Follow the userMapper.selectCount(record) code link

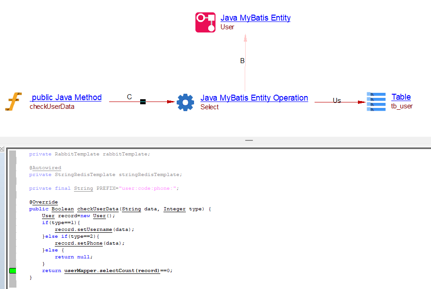pyautogui.click(x=112, y=271)
